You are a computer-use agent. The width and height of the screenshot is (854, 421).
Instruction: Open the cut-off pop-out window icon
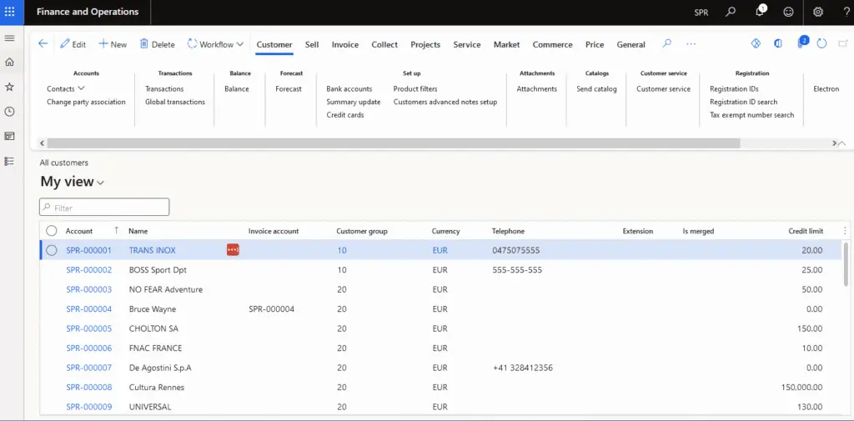click(x=844, y=43)
